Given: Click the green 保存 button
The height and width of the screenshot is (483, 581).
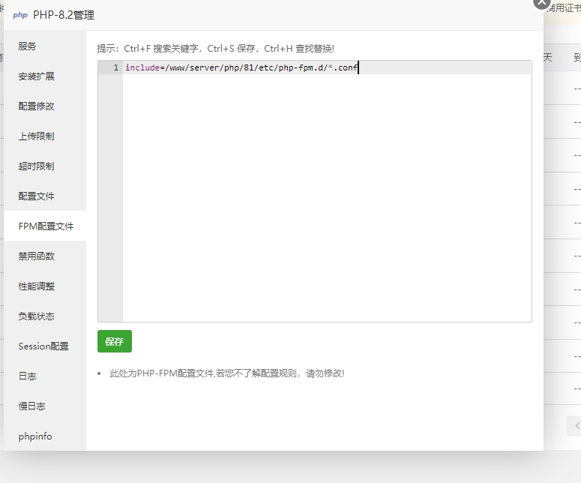Looking at the screenshot, I should tap(115, 341).
